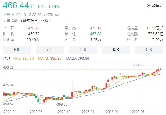166x115 pixels.
Task: Click the 2022-10 date axis label
Action: [64, 112]
